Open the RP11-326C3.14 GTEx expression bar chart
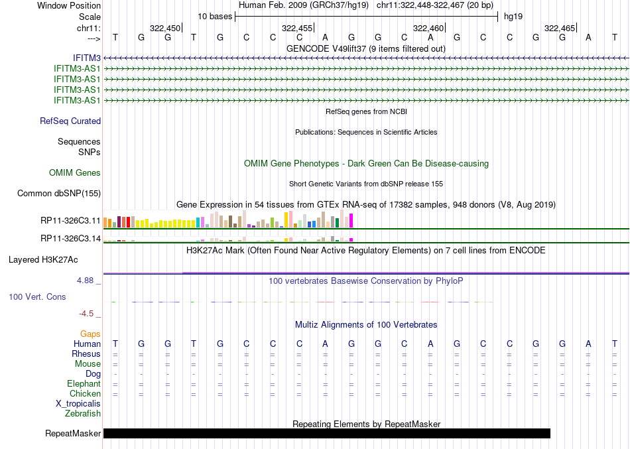The height and width of the screenshot is (449, 630). 228,239
